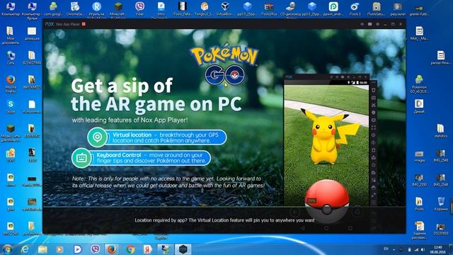The width and height of the screenshot is (453, 255).
Task: Select the Pokemon GO apk desktop file
Action: 419,84
